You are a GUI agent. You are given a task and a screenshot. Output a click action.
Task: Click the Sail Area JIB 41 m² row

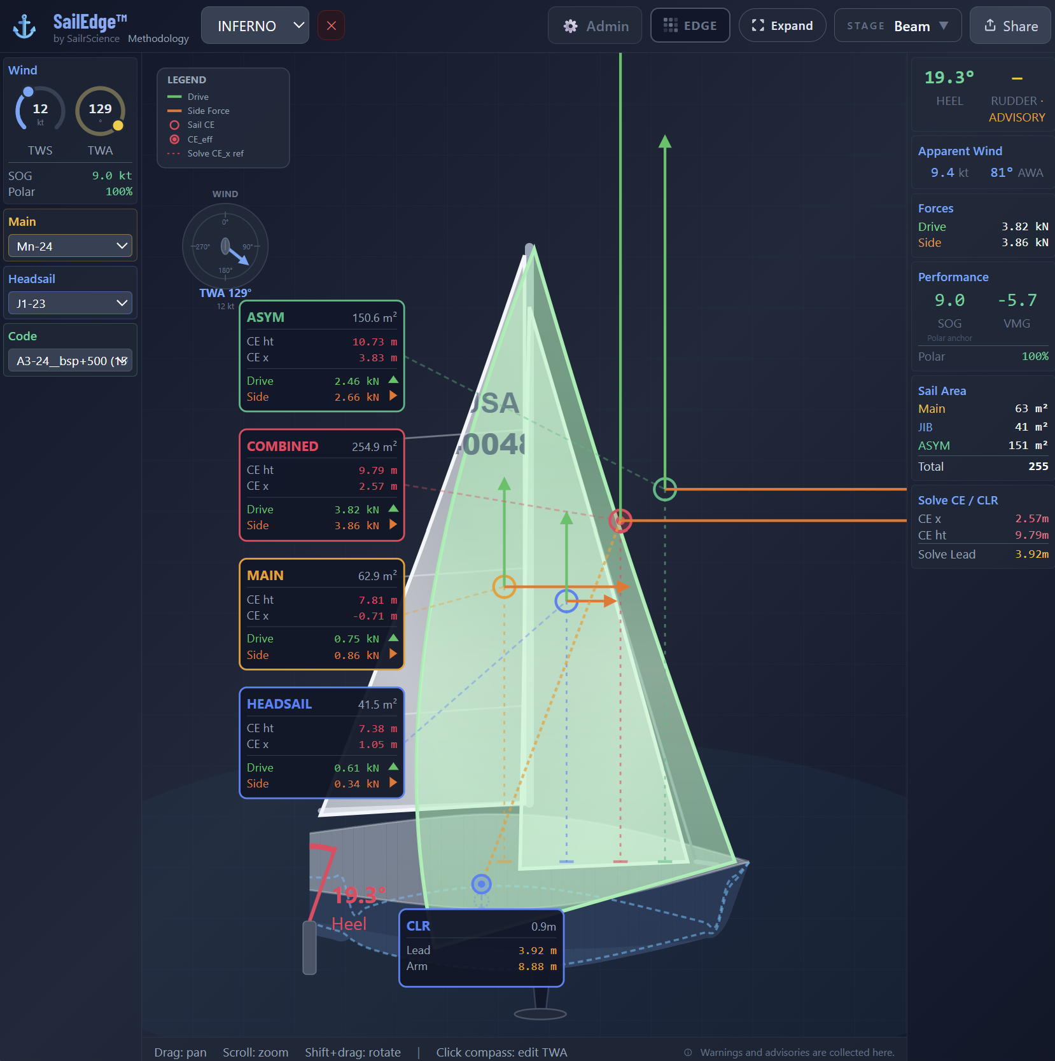[x=983, y=427]
